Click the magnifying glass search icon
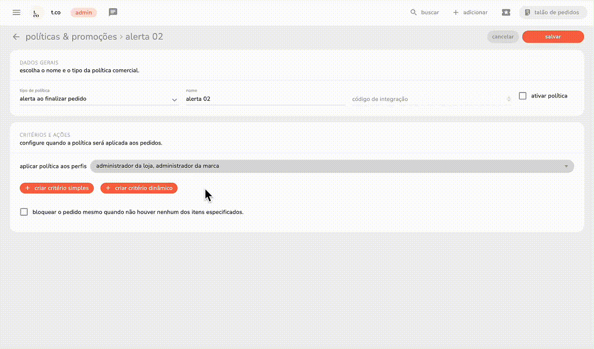The height and width of the screenshot is (349, 594). pos(413,13)
